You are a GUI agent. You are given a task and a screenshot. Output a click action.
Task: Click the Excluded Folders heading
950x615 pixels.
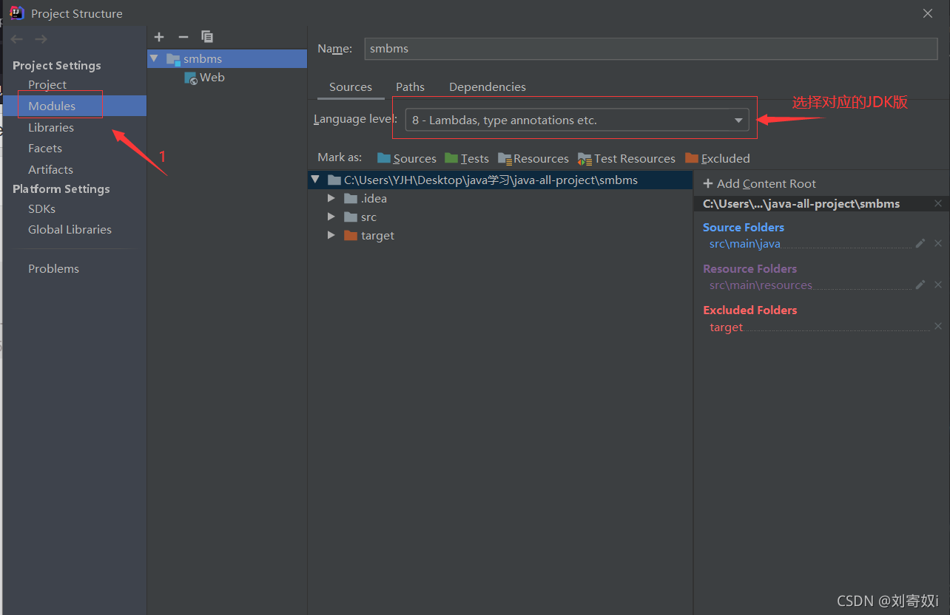click(749, 310)
